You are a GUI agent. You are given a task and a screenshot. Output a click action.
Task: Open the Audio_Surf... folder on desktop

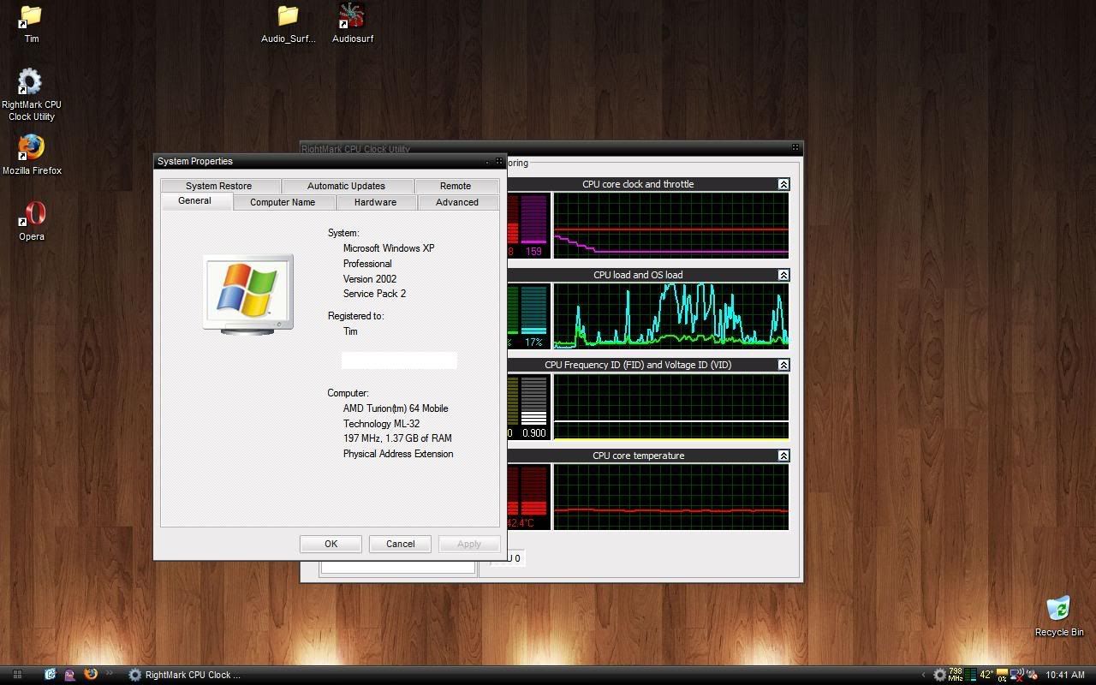(288, 23)
